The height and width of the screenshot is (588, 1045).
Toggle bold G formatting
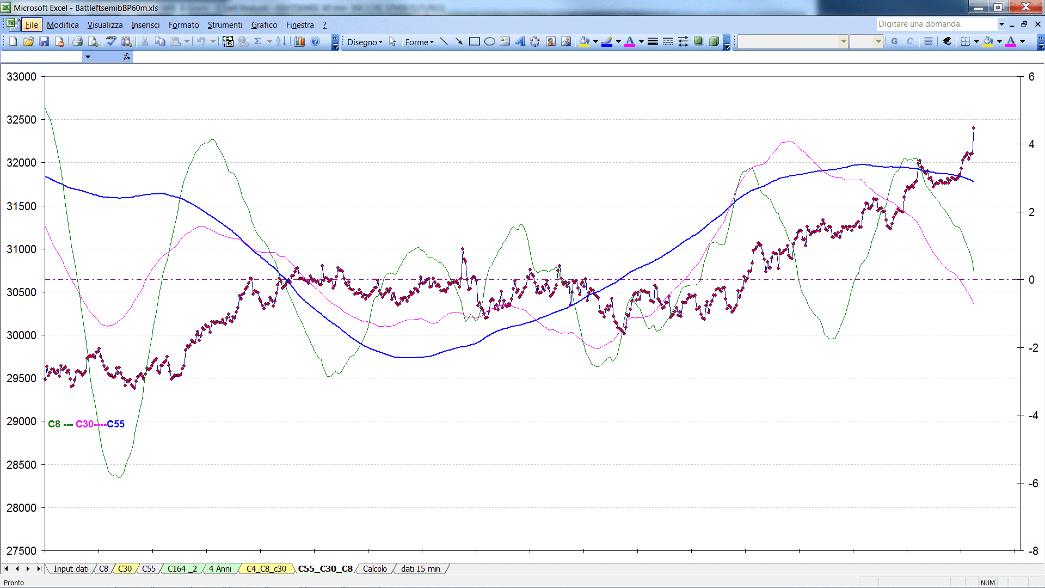click(x=894, y=41)
